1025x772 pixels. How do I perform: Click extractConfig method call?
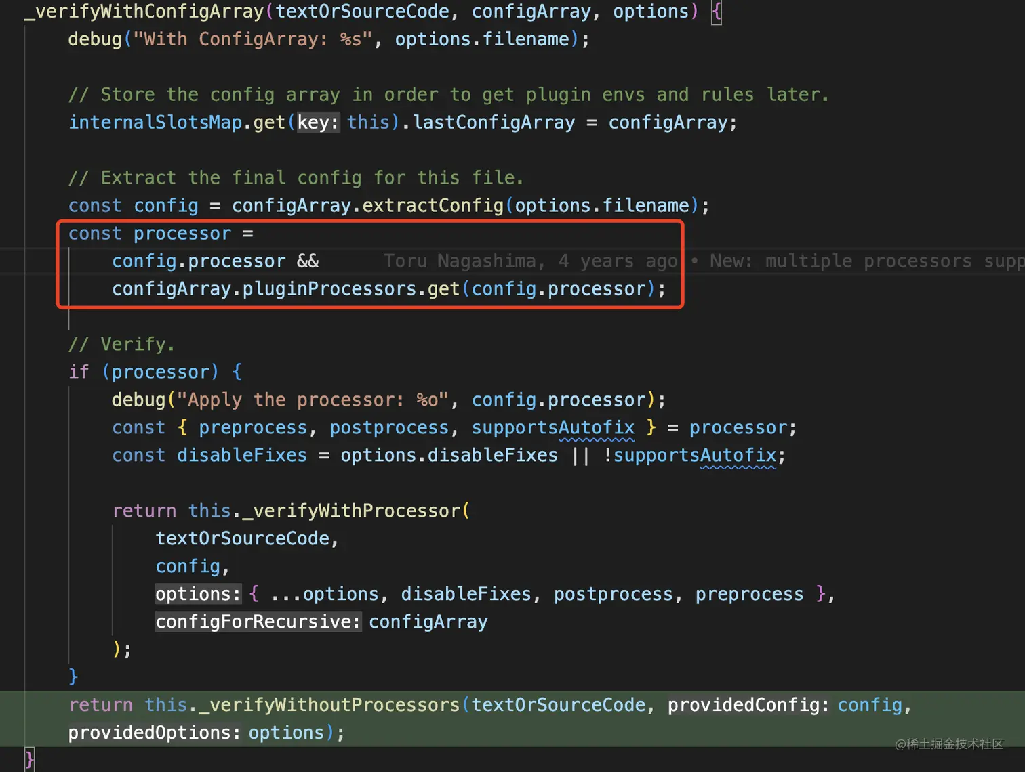pos(433,206)
